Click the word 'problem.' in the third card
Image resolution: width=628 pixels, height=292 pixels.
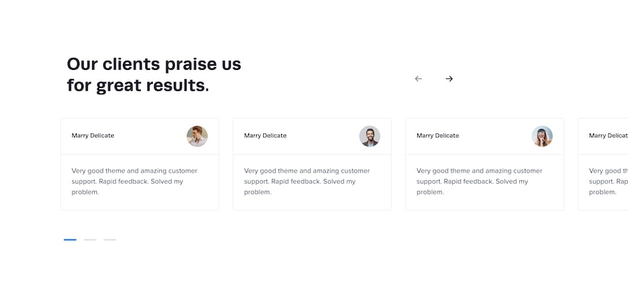pyautogui.click(x=431, y=192)
